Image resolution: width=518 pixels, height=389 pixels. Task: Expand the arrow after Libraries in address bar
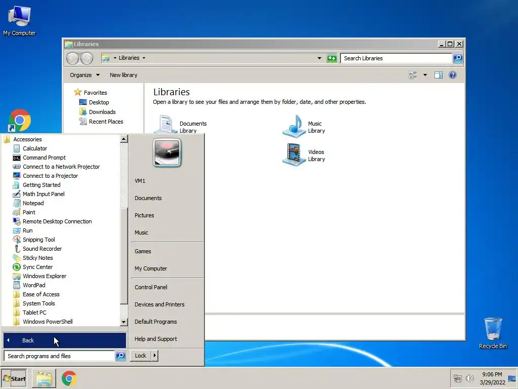pyautogui.click(x=144, y=58)
